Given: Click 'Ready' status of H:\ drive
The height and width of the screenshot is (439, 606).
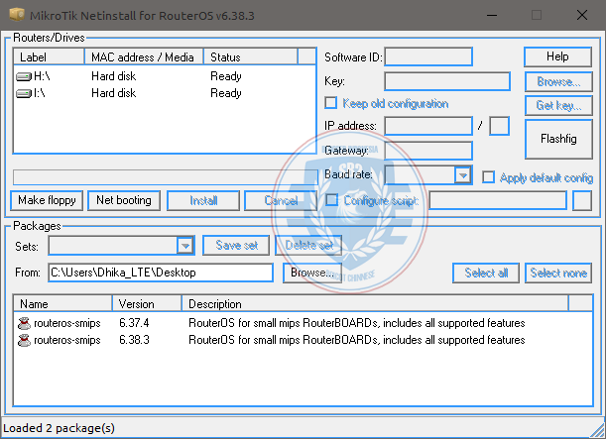Looking at the screenshot, I should click(226, 76).
